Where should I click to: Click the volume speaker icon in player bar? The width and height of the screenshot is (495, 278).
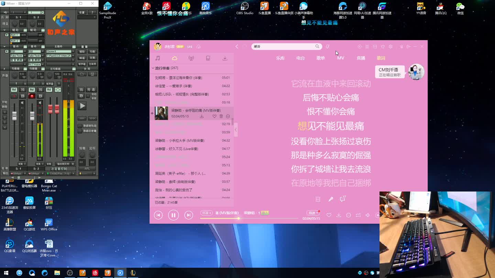click(368, 215)
